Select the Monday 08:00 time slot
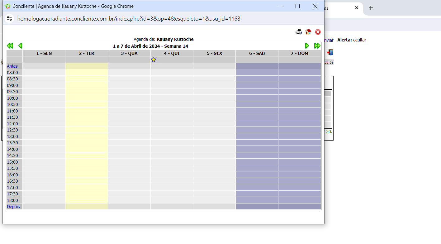 coord(44,73)
